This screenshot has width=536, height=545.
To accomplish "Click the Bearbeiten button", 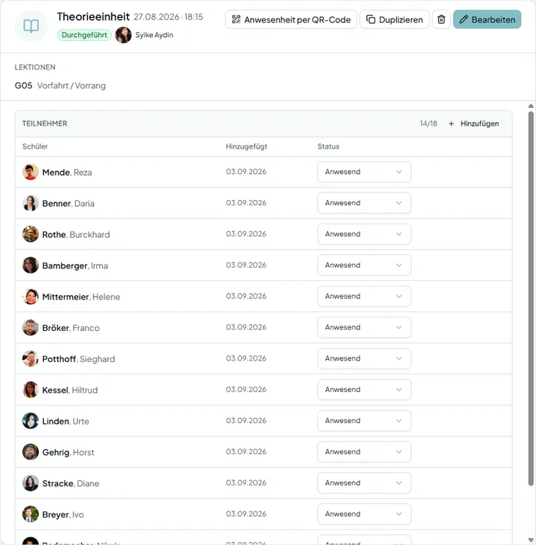I will click(487, 19).
